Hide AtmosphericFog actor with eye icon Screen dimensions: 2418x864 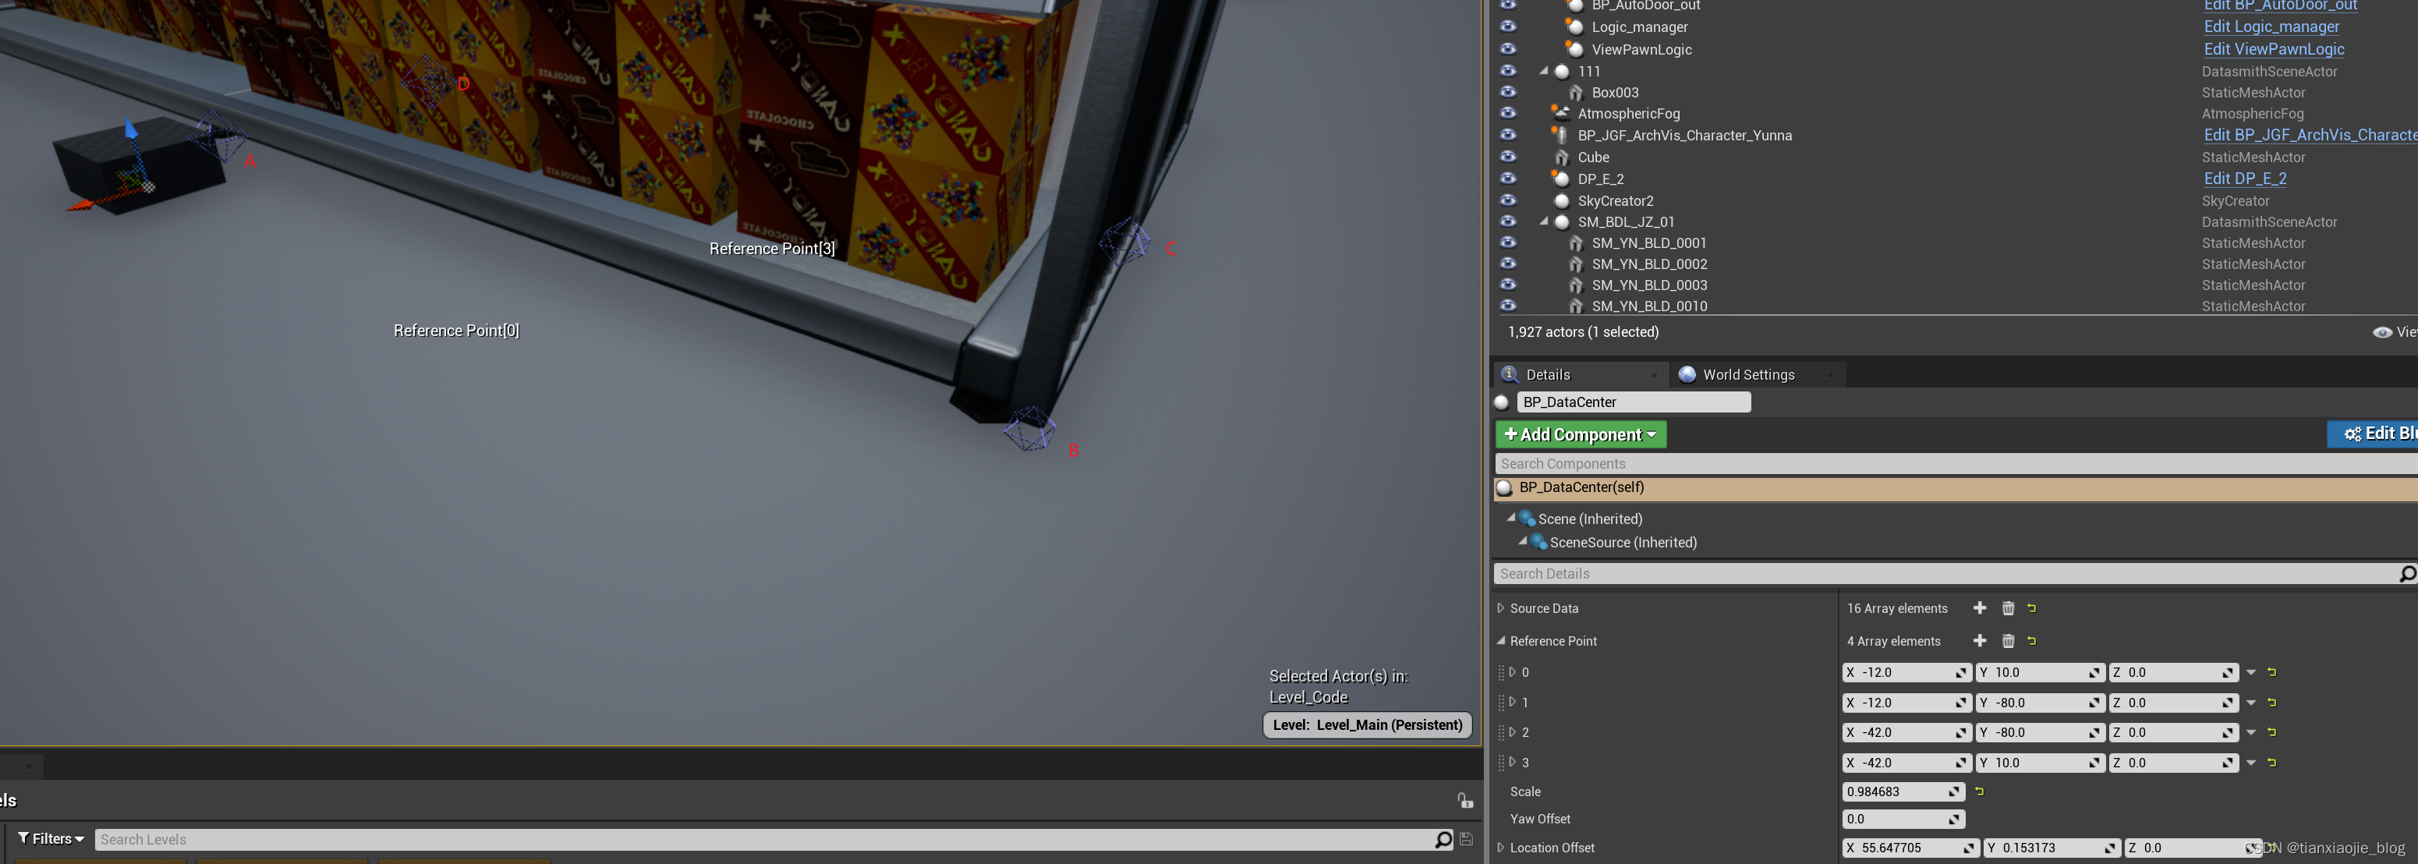tap(1507, 114)
